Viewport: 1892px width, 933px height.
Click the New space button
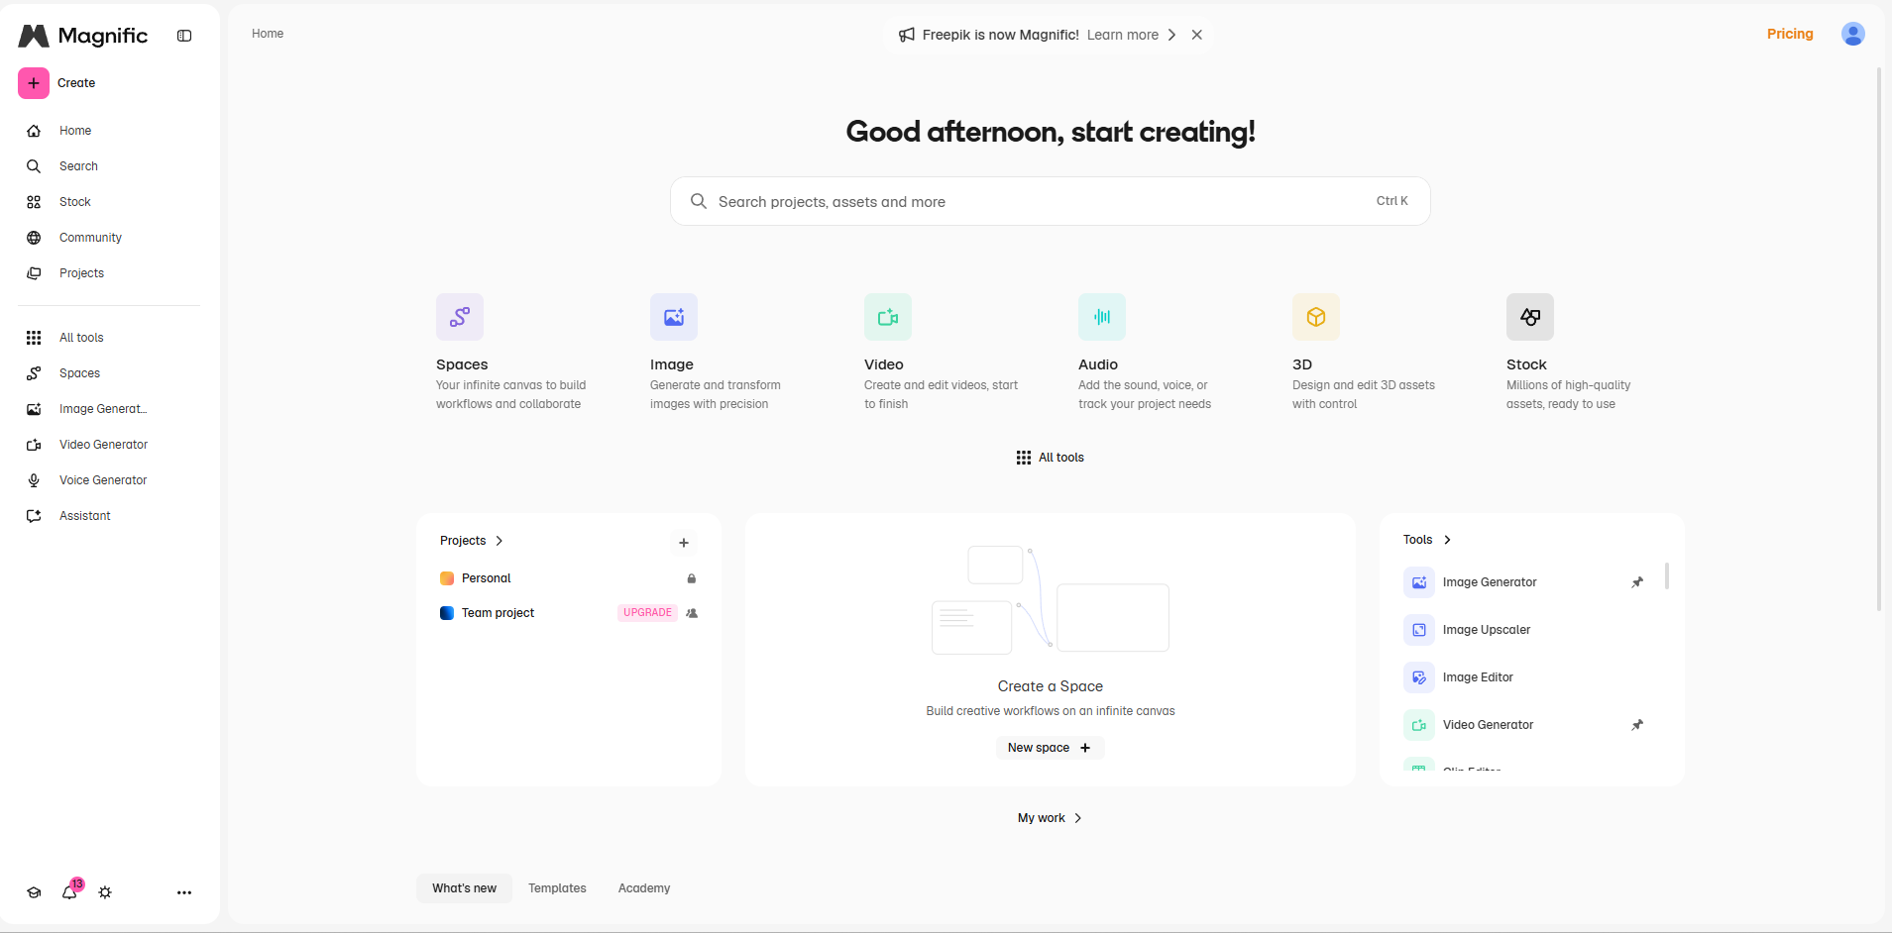point(1051,748)
